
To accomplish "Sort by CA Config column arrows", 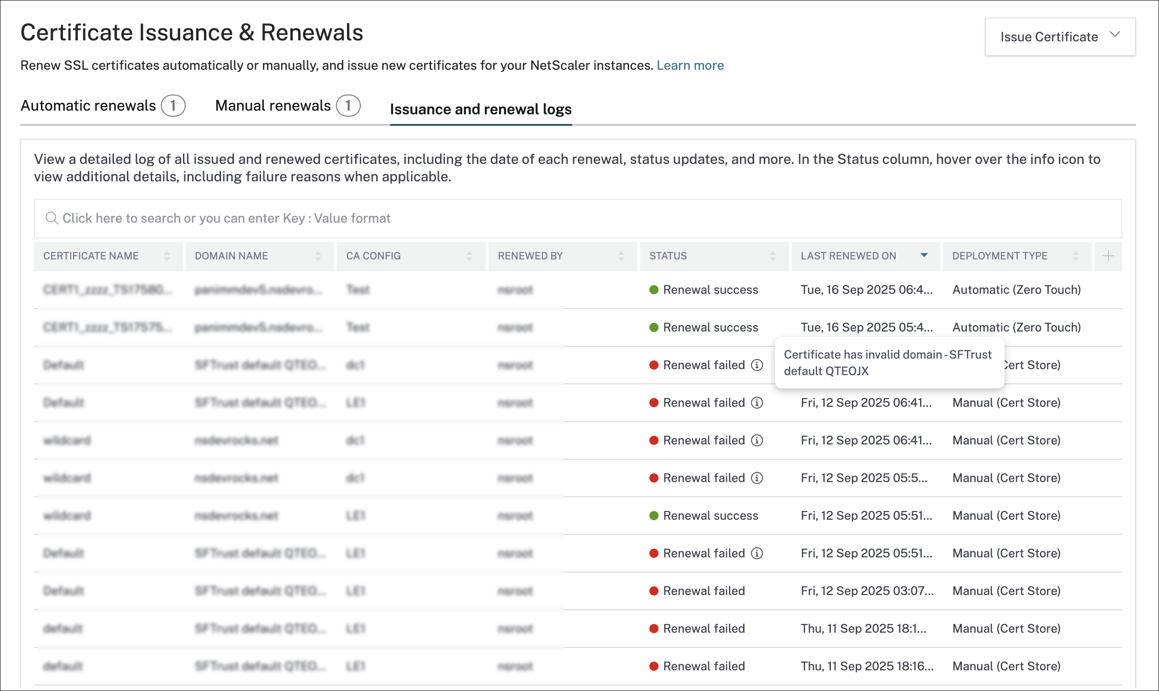I will click(x=469, y=256).
